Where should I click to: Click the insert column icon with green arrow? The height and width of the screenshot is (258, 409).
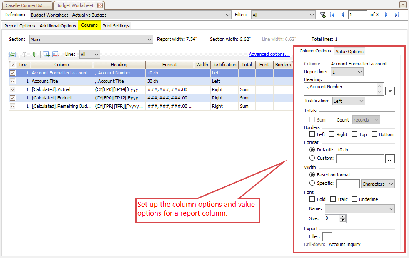click(x=46, y=54)
